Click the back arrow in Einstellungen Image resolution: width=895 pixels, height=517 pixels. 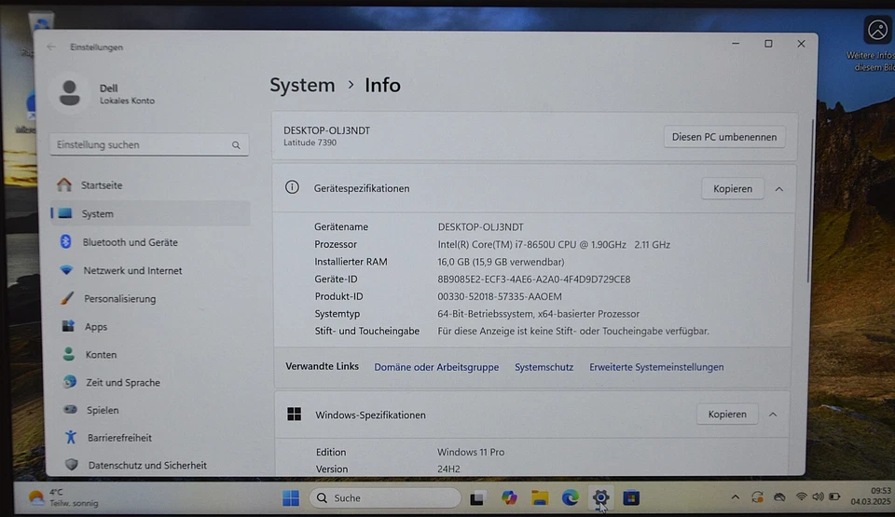click(51, 47)
